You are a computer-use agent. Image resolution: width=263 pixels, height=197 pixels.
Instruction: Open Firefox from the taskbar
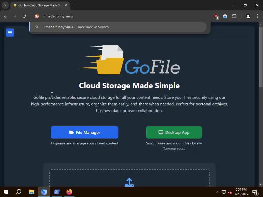click(x=69, y=192)
